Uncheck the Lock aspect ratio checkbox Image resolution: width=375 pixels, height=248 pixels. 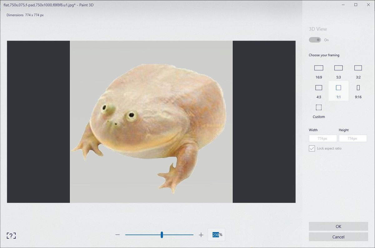[312, 148]
